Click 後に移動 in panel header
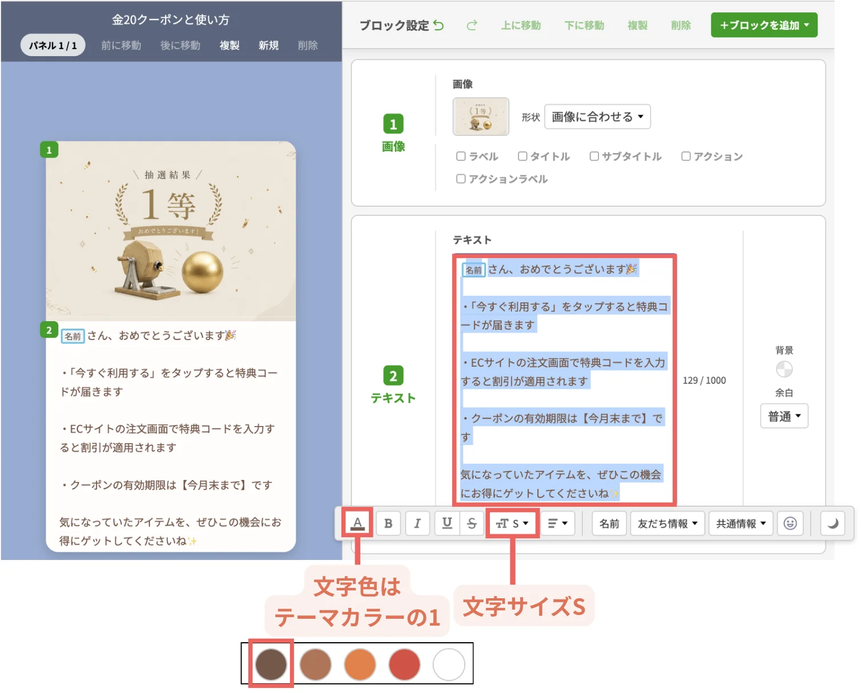This screenshot has width=861, height=693. click(x=180, y=45)
